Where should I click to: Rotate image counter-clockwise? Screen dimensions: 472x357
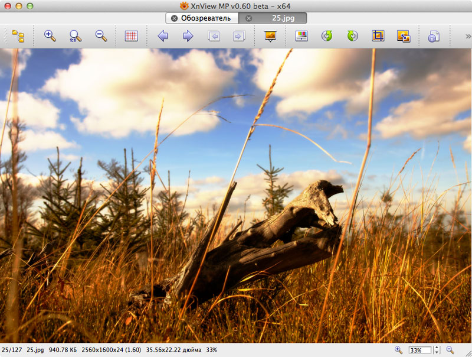point(327,36)
